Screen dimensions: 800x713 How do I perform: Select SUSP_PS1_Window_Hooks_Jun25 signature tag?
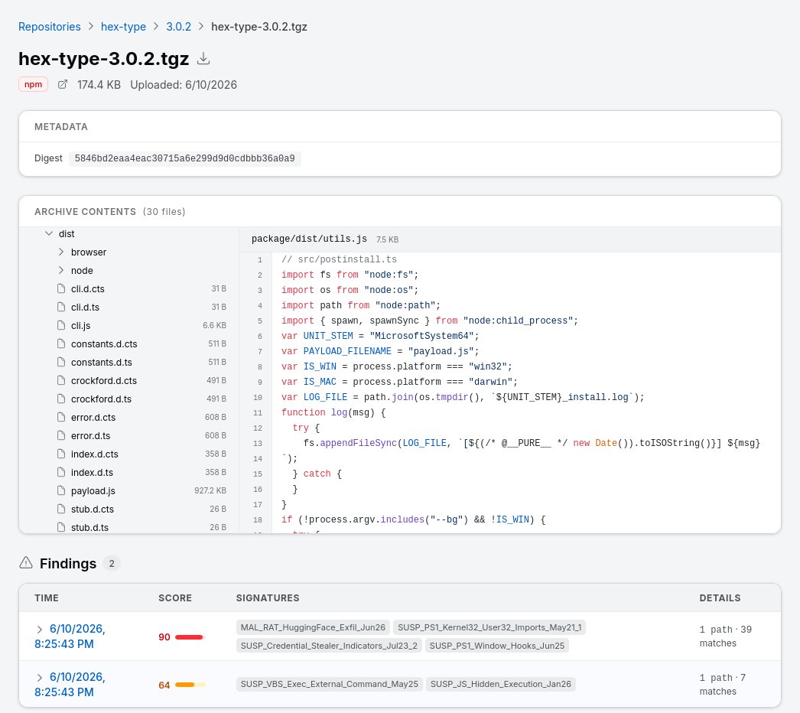[497, 646]
